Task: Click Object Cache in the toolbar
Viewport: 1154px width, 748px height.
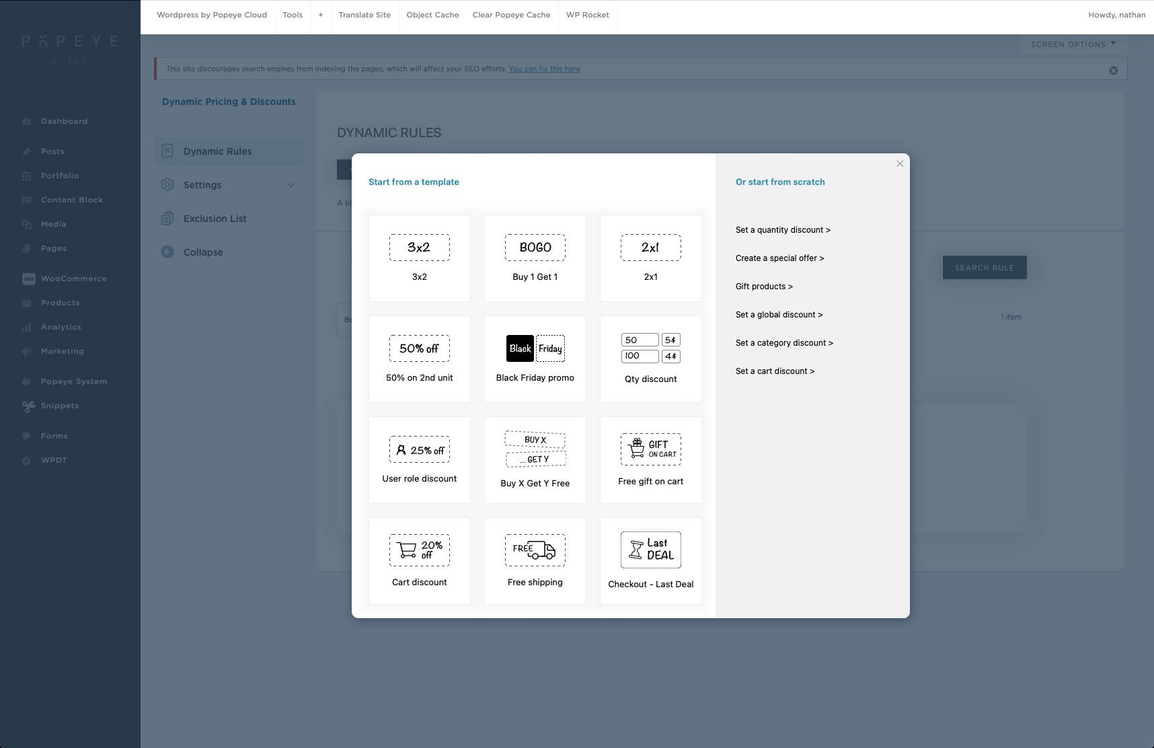Action: click(432, 15)
